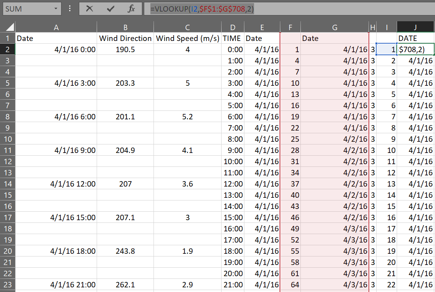This screenshot has width=435, height=292.
Task: Select column C header
Action: coord(188,27)
